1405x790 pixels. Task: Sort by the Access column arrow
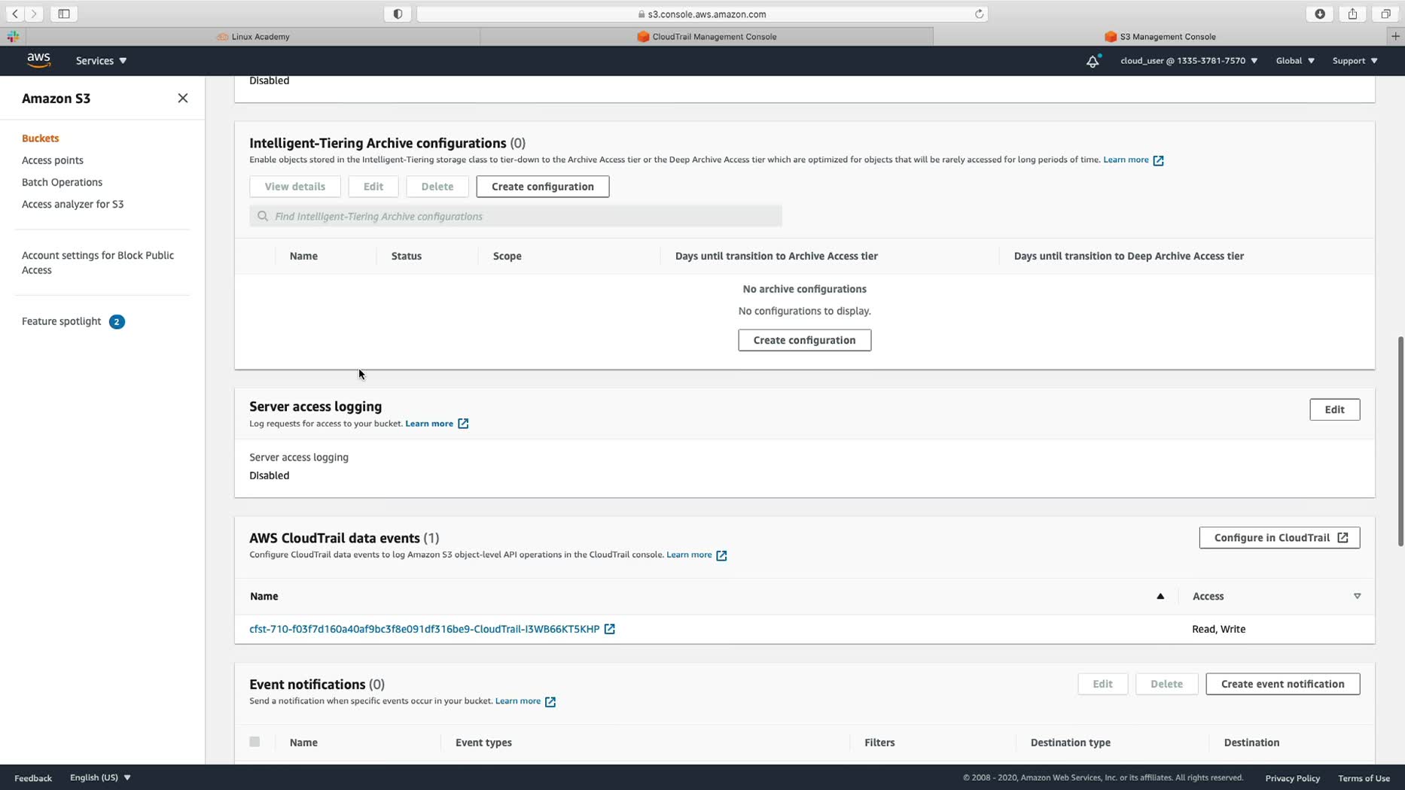tap(1357, 596)
